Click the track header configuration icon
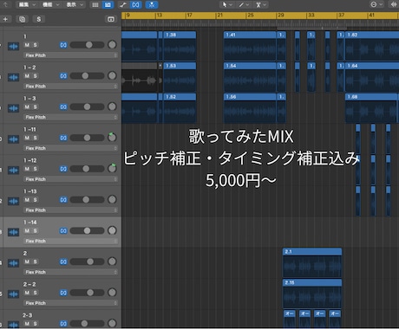 [x=111, y=19]
